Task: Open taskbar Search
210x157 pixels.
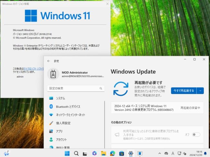Action: coord(76,153)
